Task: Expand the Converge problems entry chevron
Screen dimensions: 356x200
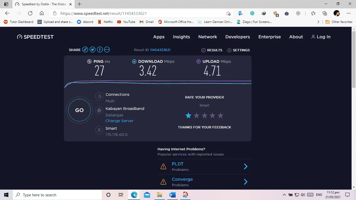Action: 245,182
